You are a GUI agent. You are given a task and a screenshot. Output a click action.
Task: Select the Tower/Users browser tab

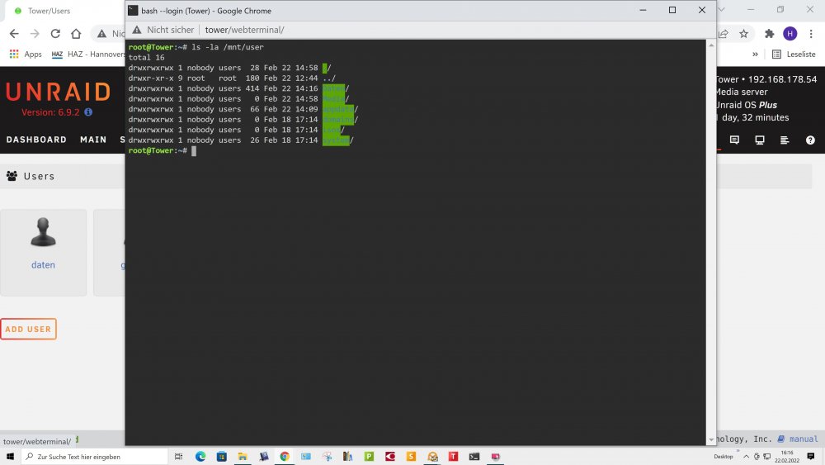click(49, 11)
